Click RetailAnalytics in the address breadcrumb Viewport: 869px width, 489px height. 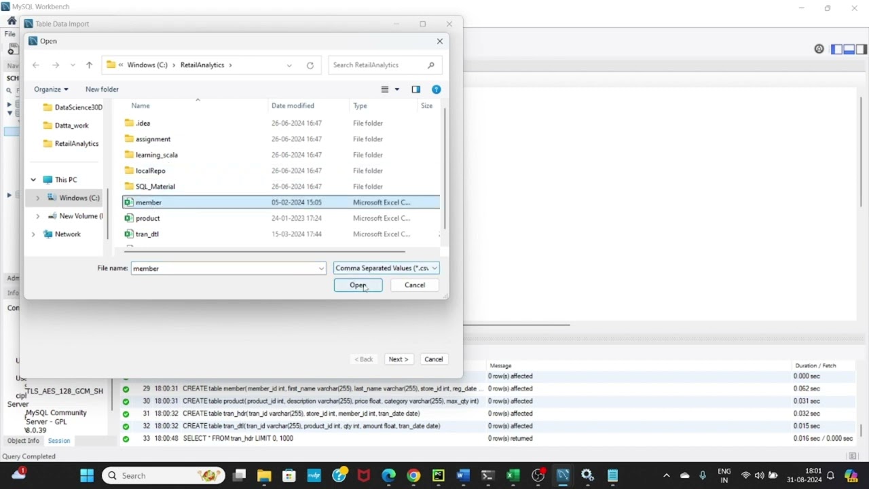[x=202, y=65]
